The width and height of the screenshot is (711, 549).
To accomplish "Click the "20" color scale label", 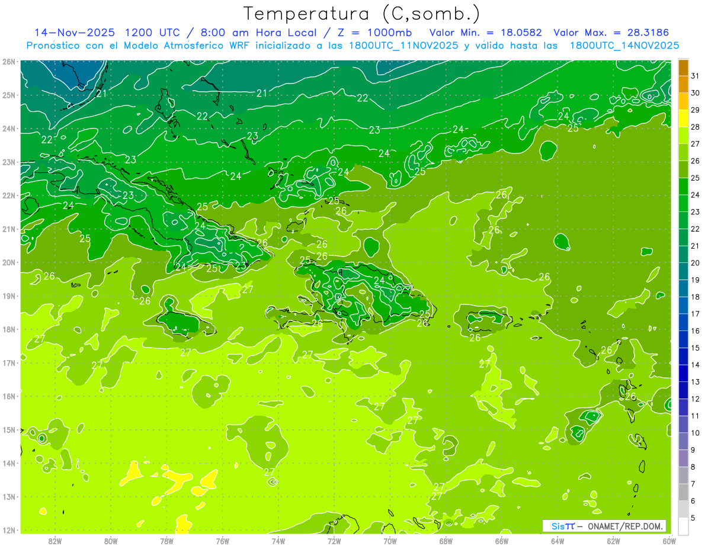I will coord(696,263).
